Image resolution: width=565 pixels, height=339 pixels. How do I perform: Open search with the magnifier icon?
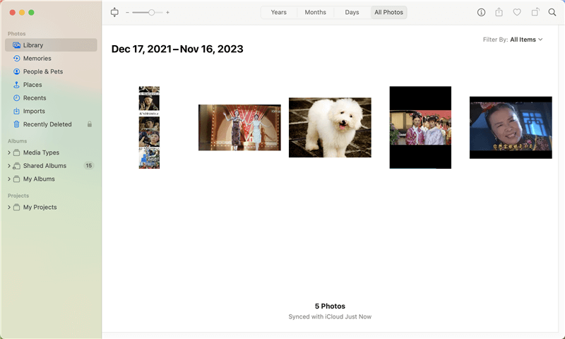[x=552, y=12]
